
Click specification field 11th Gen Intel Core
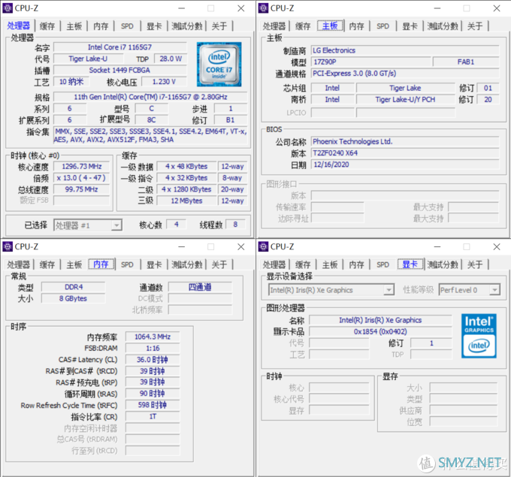pos(150,97)
